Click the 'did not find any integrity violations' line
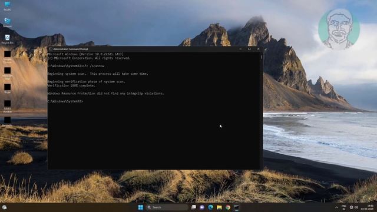 (x=106, y=94)
